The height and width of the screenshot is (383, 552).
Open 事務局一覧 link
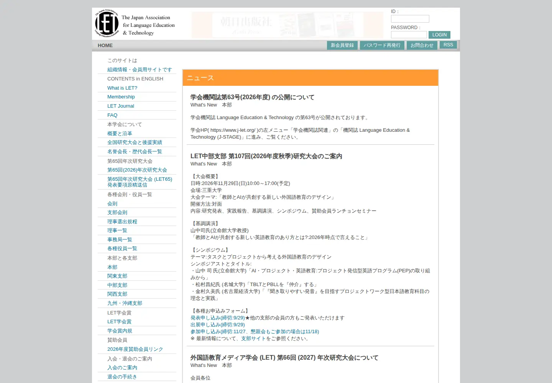(120, 240)
